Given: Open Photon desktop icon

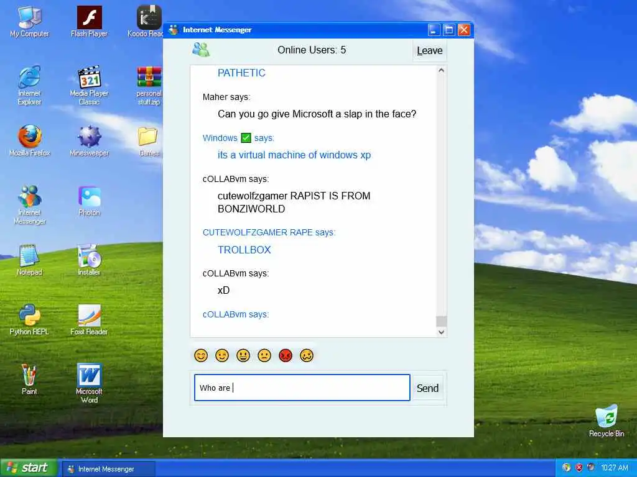Looking at the screenshot, I should coord(89,201).
